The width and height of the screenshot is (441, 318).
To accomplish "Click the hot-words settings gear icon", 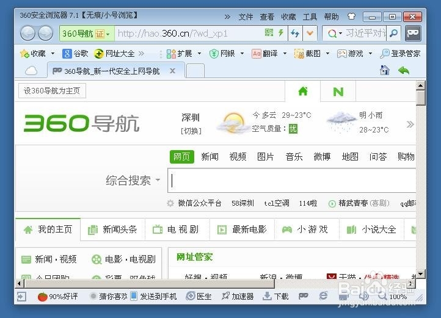I will [170, 203].
